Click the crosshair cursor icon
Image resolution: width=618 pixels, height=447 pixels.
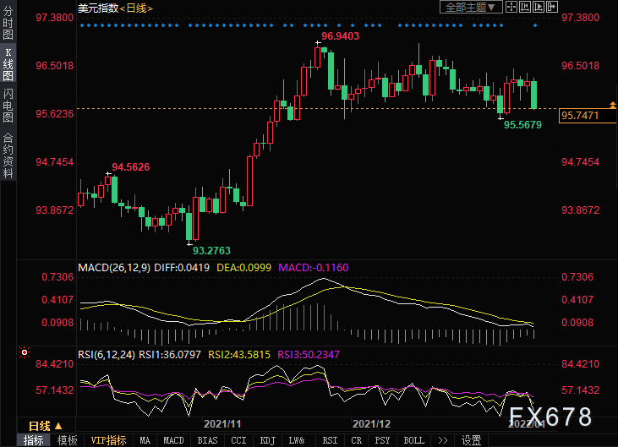pos(511,7)
